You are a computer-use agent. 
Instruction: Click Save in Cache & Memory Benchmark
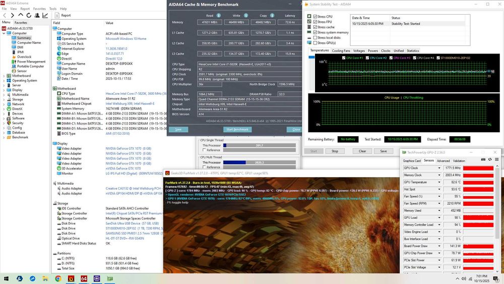point(178,129)
